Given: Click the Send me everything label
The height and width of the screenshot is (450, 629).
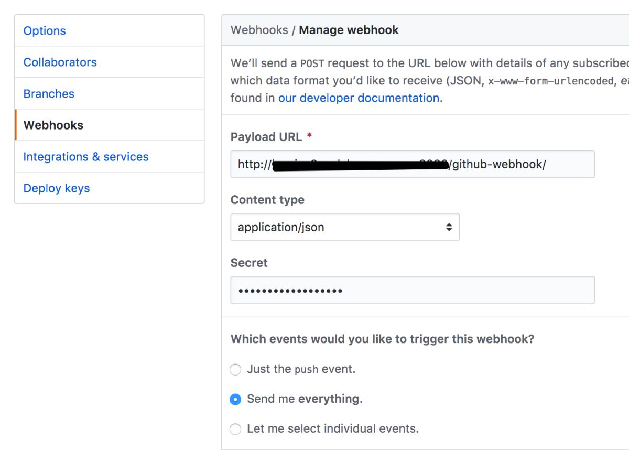Looking at the screenshot, I should click(305, 399).
